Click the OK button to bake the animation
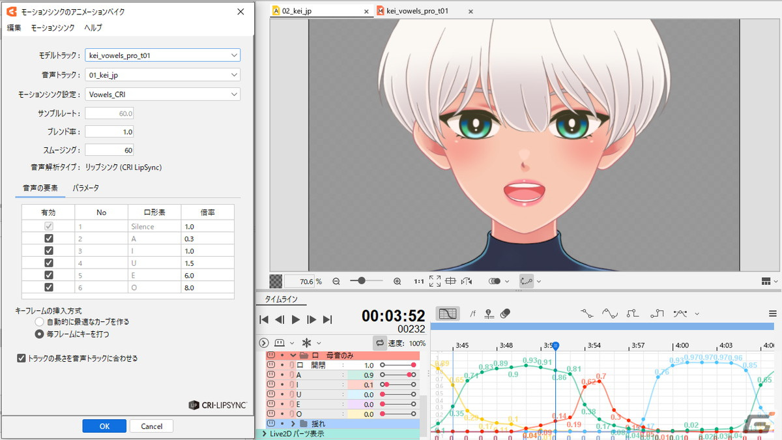This screenshot has height=440, width=782. click(104, 426)
